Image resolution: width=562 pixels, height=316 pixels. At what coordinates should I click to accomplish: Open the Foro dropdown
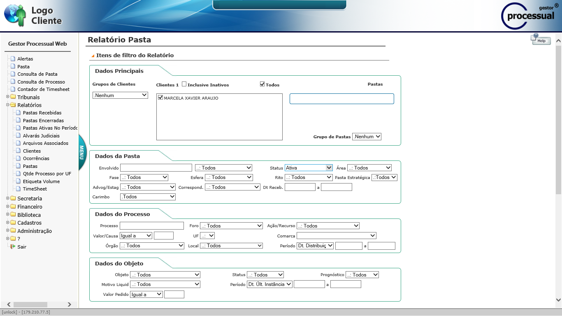tap(231, 226)
